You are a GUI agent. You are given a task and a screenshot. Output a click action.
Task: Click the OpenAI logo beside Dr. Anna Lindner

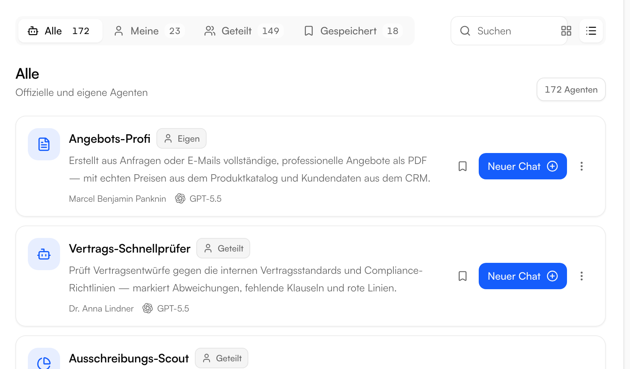coord(148,308)
